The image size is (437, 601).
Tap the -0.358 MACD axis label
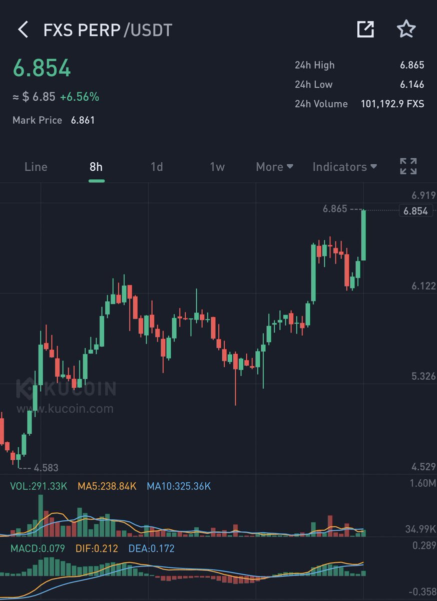tap(422, 591)
